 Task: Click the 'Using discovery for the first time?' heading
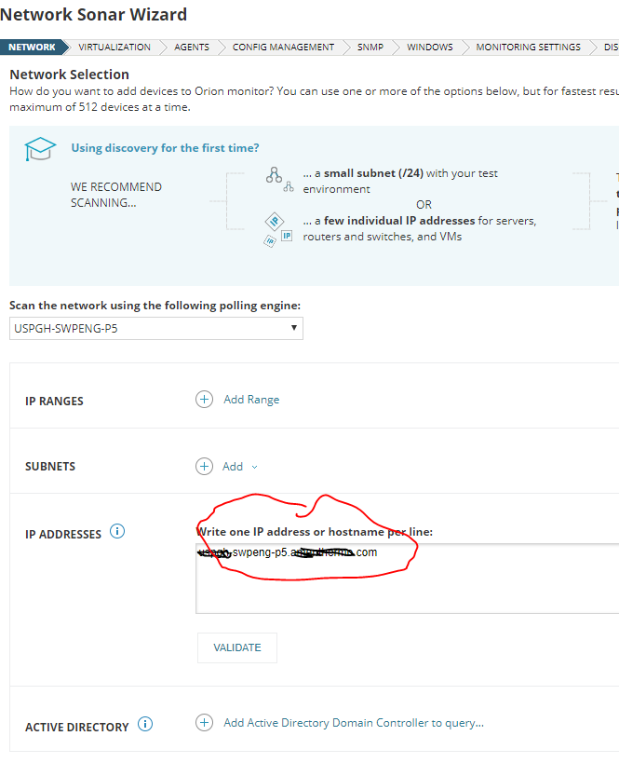165,148
